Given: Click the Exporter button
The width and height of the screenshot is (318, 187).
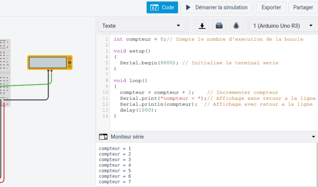Looking at the screenshot, I should tap(271, 7).
